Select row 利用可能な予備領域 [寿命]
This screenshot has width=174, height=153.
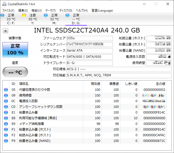[84, 118]
